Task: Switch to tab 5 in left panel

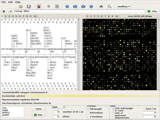Action: click(17, 16)
